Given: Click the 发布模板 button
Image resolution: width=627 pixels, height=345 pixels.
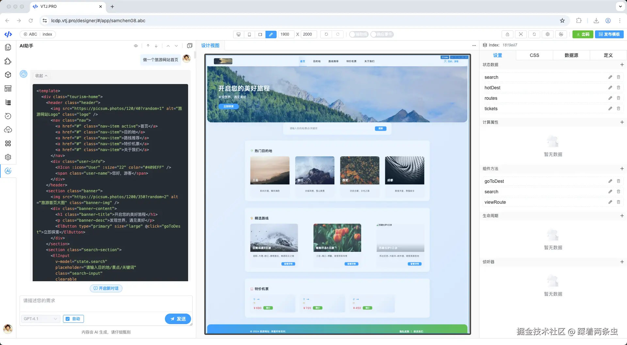Looking at the screenshot, I should 609,34.
